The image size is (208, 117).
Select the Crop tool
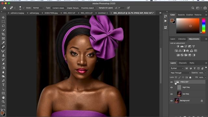(3, 34)
